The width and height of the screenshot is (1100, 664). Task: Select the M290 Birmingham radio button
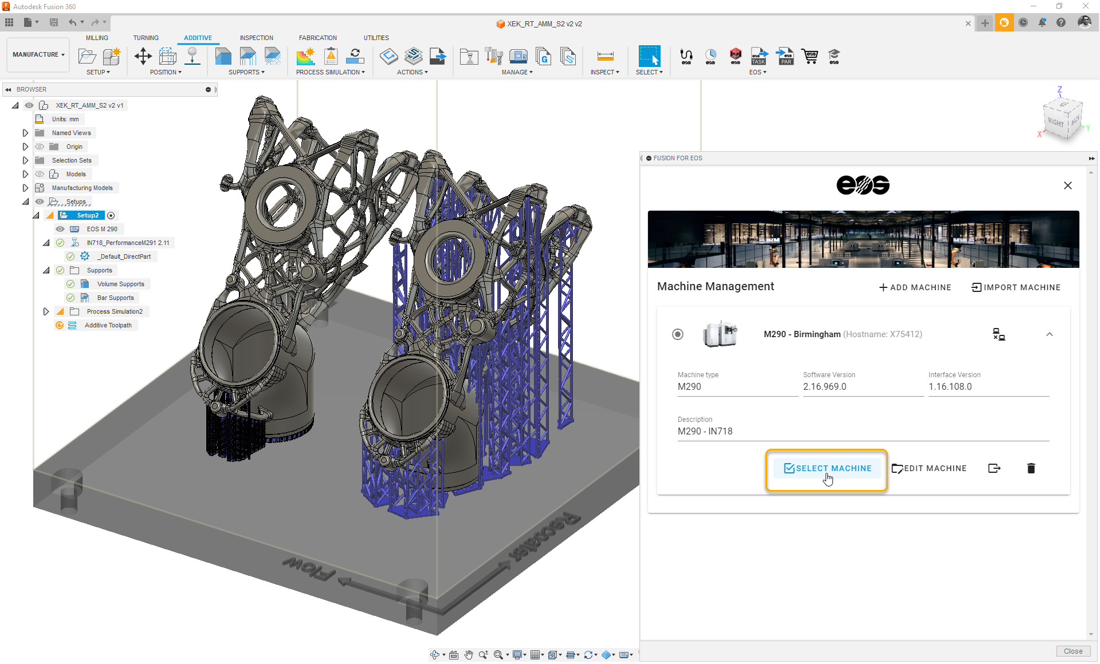[x=678, y=334]
